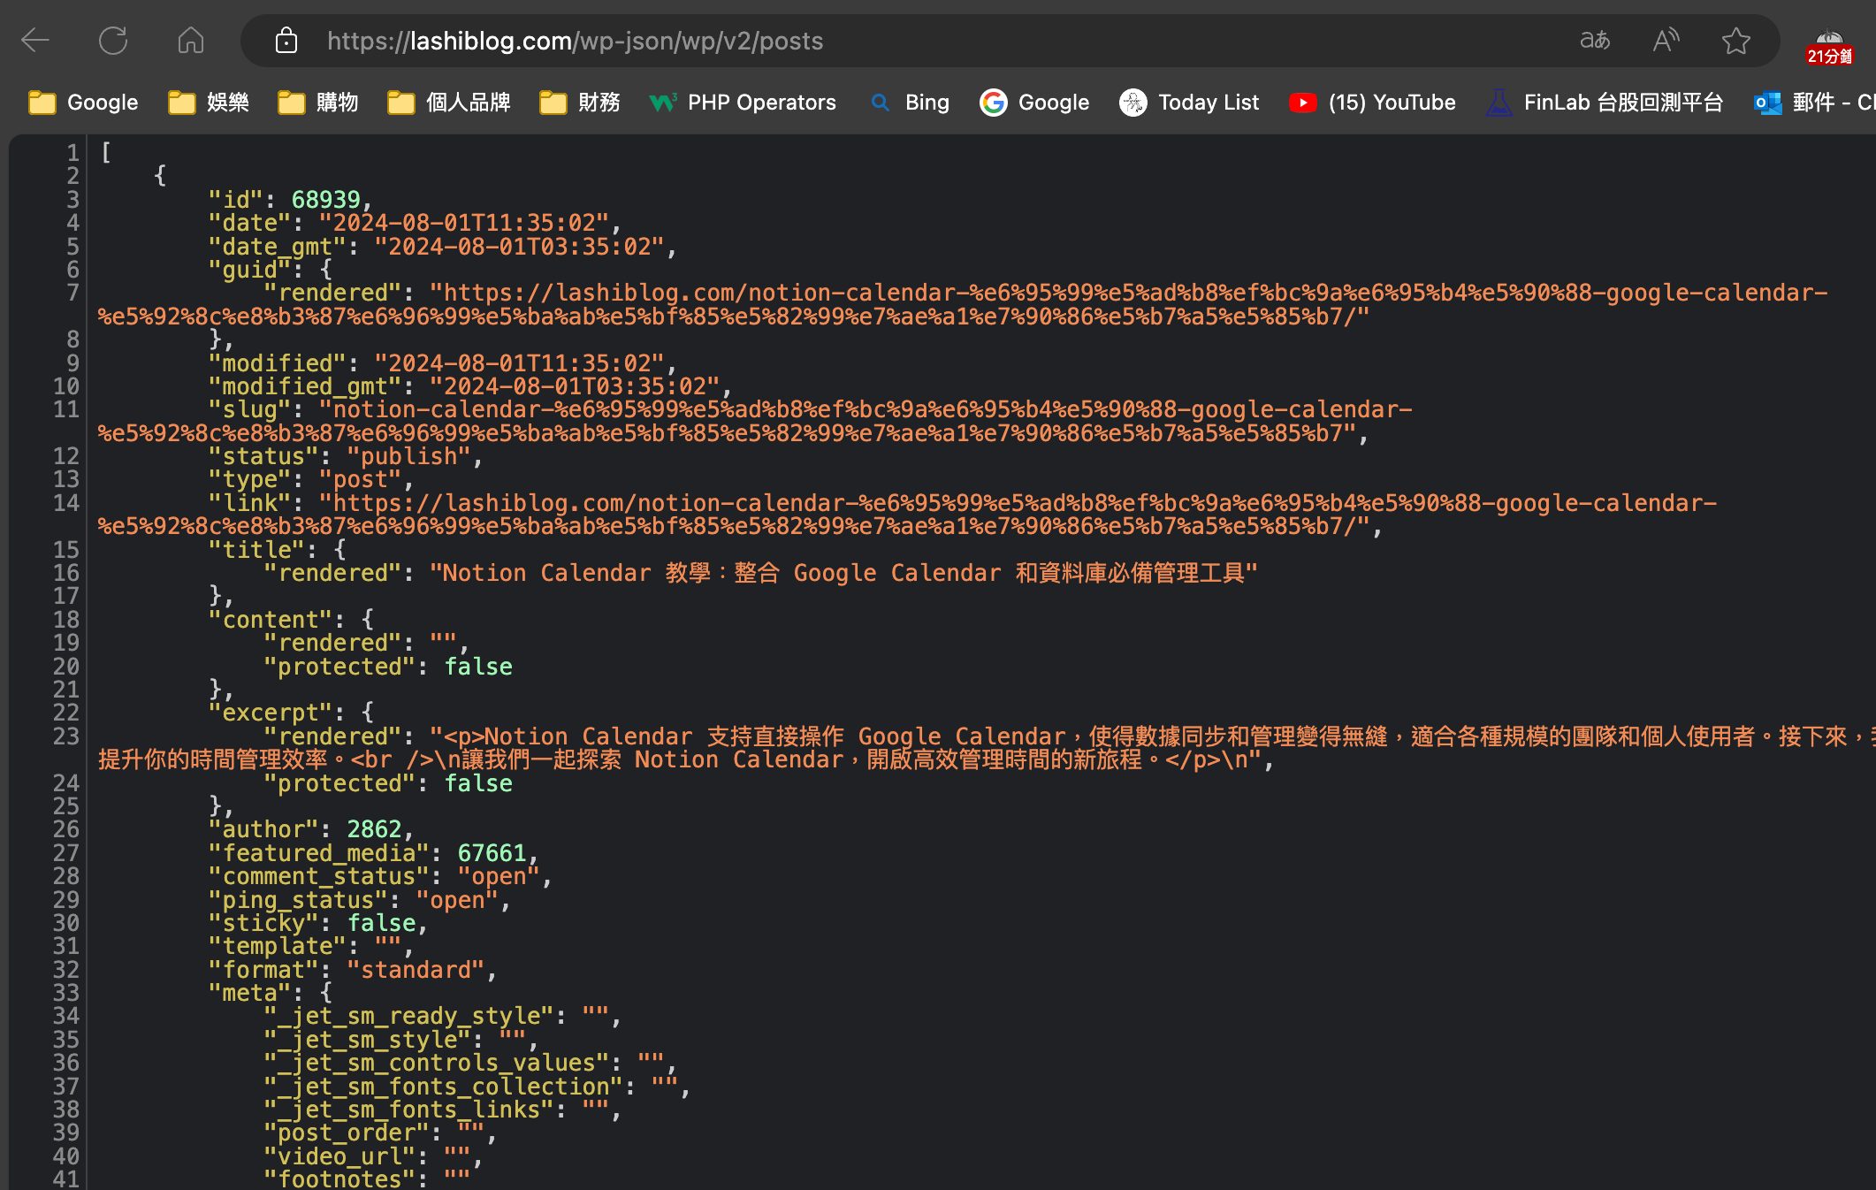1876x1190 pixels.
Task: Click the address bar URL
Action: tap(575, 41)
